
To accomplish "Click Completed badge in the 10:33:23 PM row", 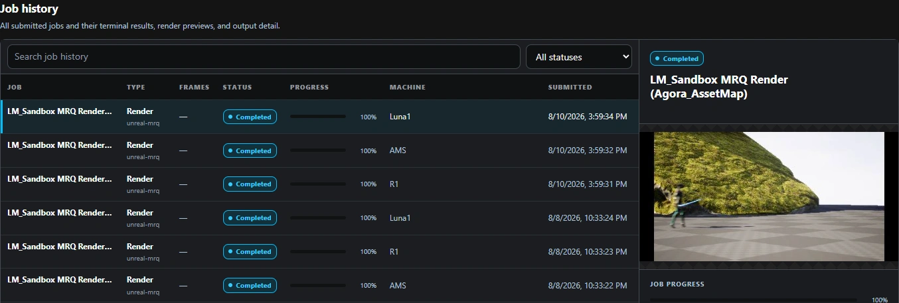I will (x=250, y=251).
